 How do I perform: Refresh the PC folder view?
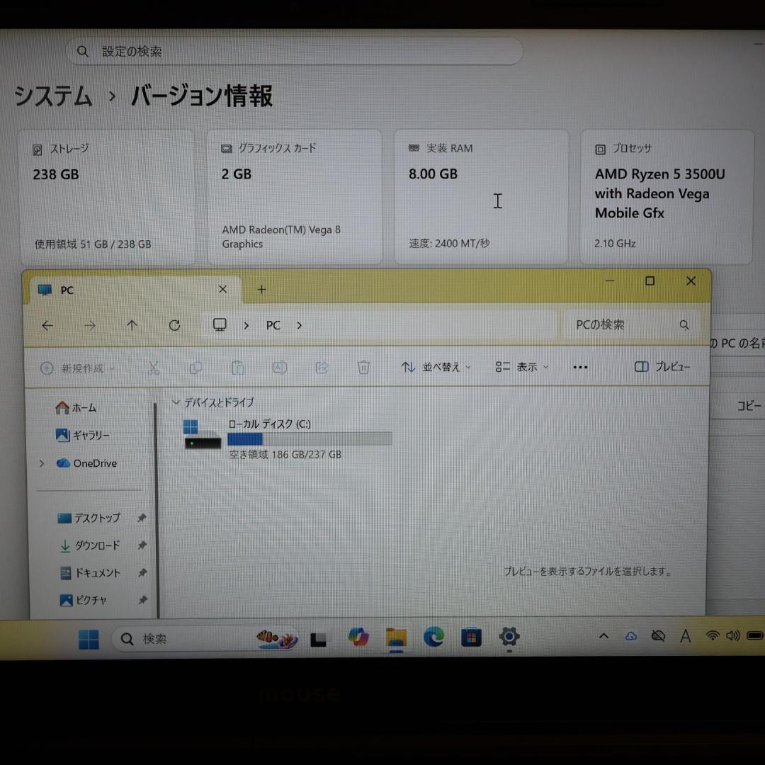[x=174, y=325]
